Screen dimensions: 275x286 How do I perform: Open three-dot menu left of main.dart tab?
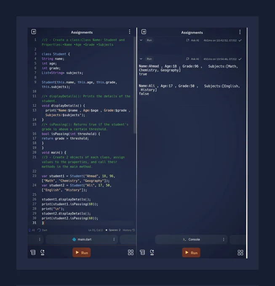coord(40,239)
